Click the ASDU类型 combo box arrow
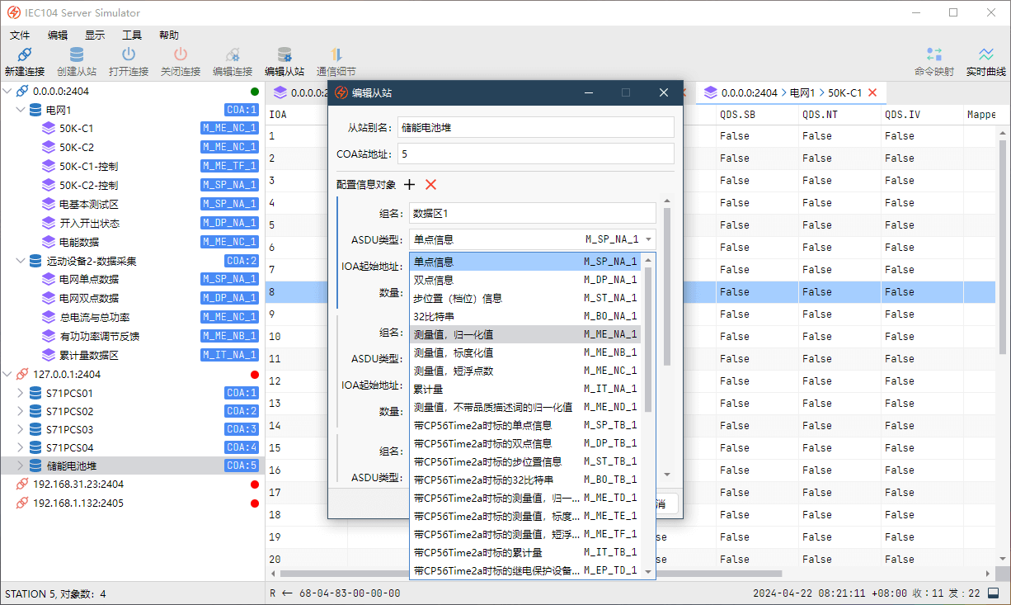The height and width of the screenshot is (605, 1011). click(648, 240)
